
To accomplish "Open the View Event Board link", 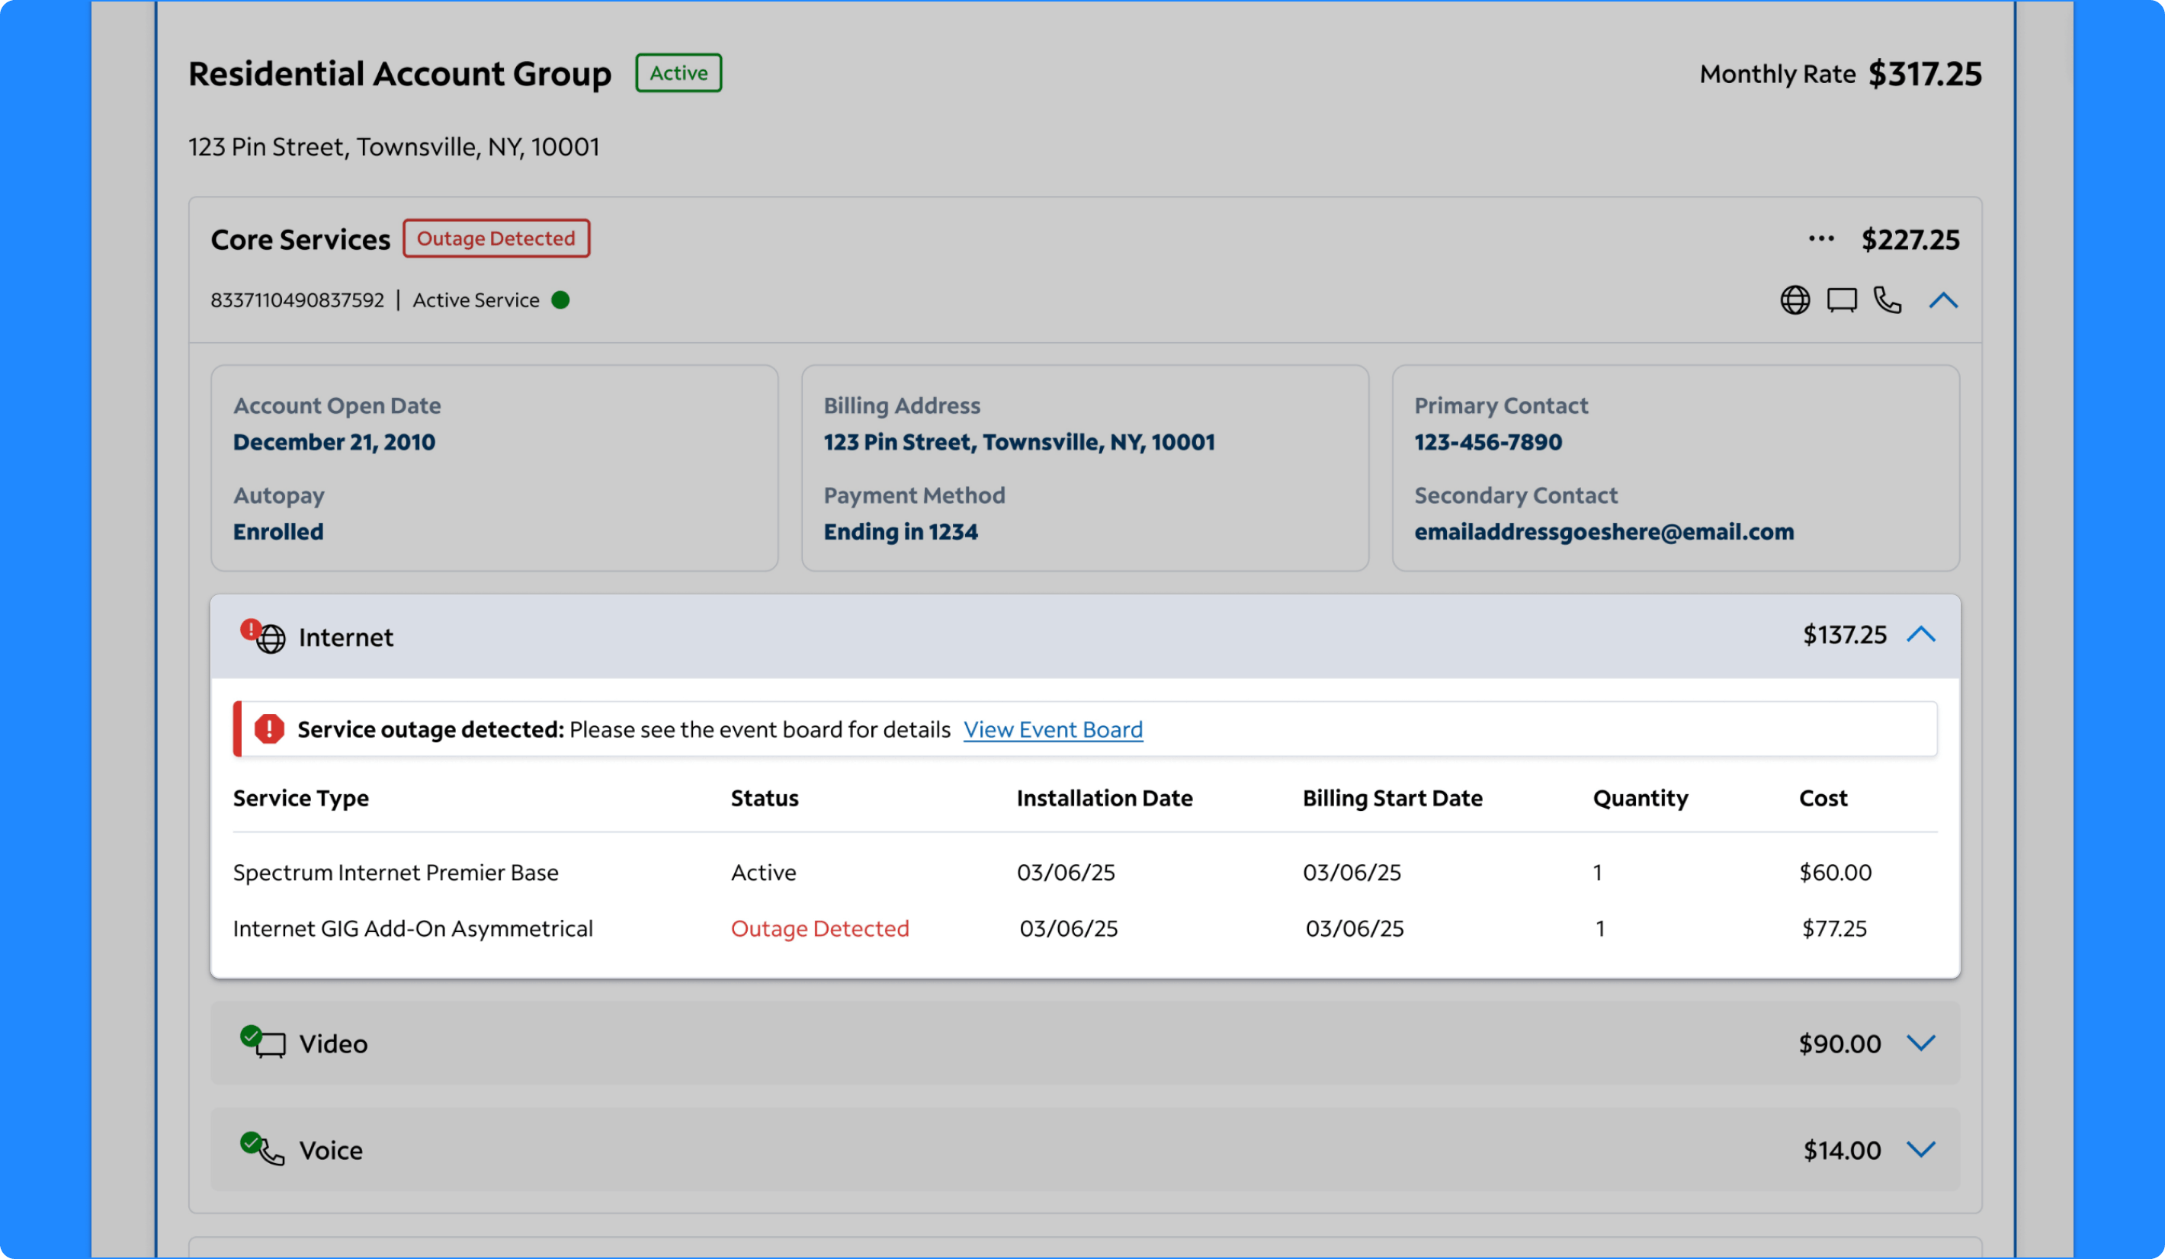I will [x=1053, y=729].
